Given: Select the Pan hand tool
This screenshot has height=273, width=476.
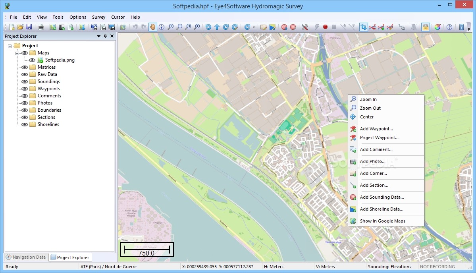Looking at the screenshot, I should [x=152, y=27].
